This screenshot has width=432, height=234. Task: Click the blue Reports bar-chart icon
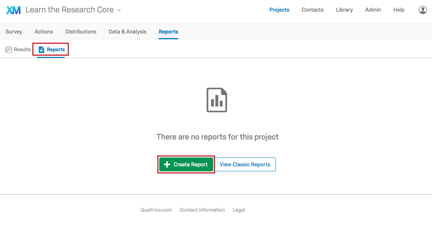[x=41, y=50]
